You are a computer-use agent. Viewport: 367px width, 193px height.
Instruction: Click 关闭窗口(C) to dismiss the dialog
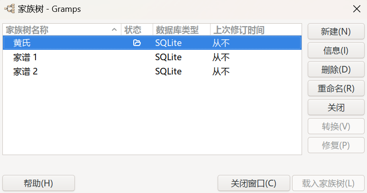pyautogui.click(x=253, y=184)
